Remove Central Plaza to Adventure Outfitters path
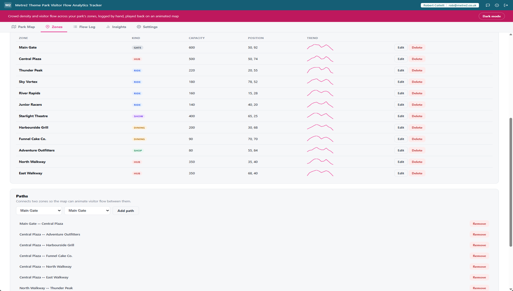Image resolution: width=513 pixels, height=291 pixels. 479,235
